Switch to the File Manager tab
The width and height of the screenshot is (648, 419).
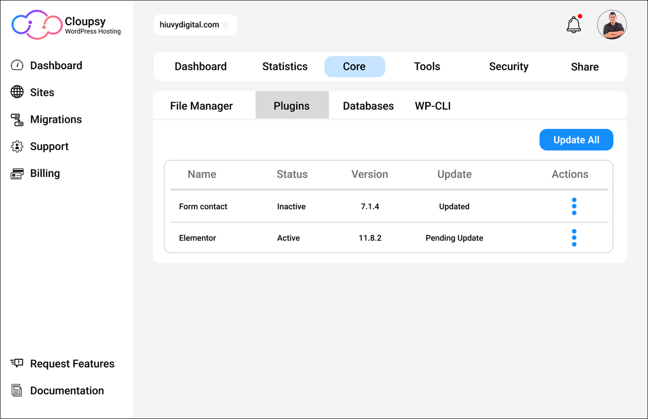(201, 106)
